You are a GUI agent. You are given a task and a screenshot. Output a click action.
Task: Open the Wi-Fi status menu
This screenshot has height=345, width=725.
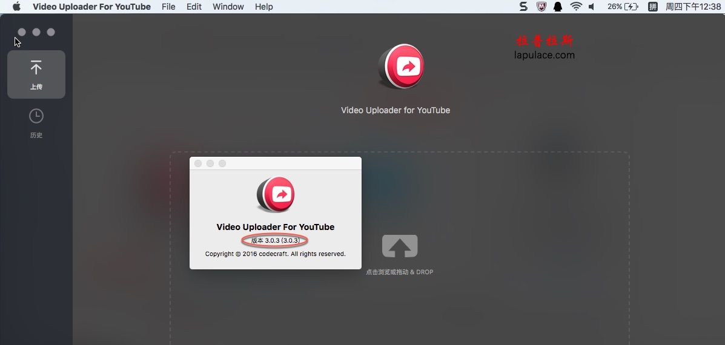coord(575,7)
